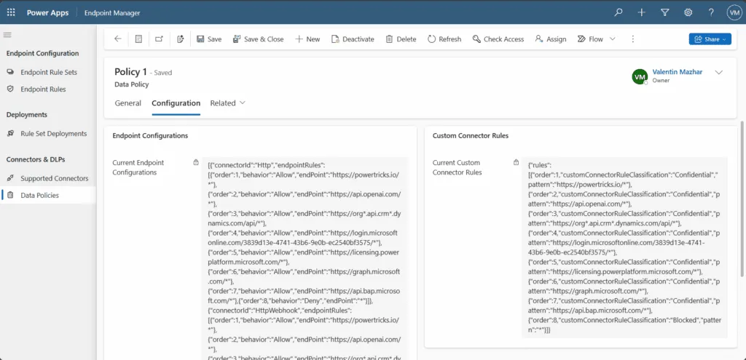This screenshot has width=746, height=360.
Task: Delete the Policy 1 record
Action: [401, 39]
